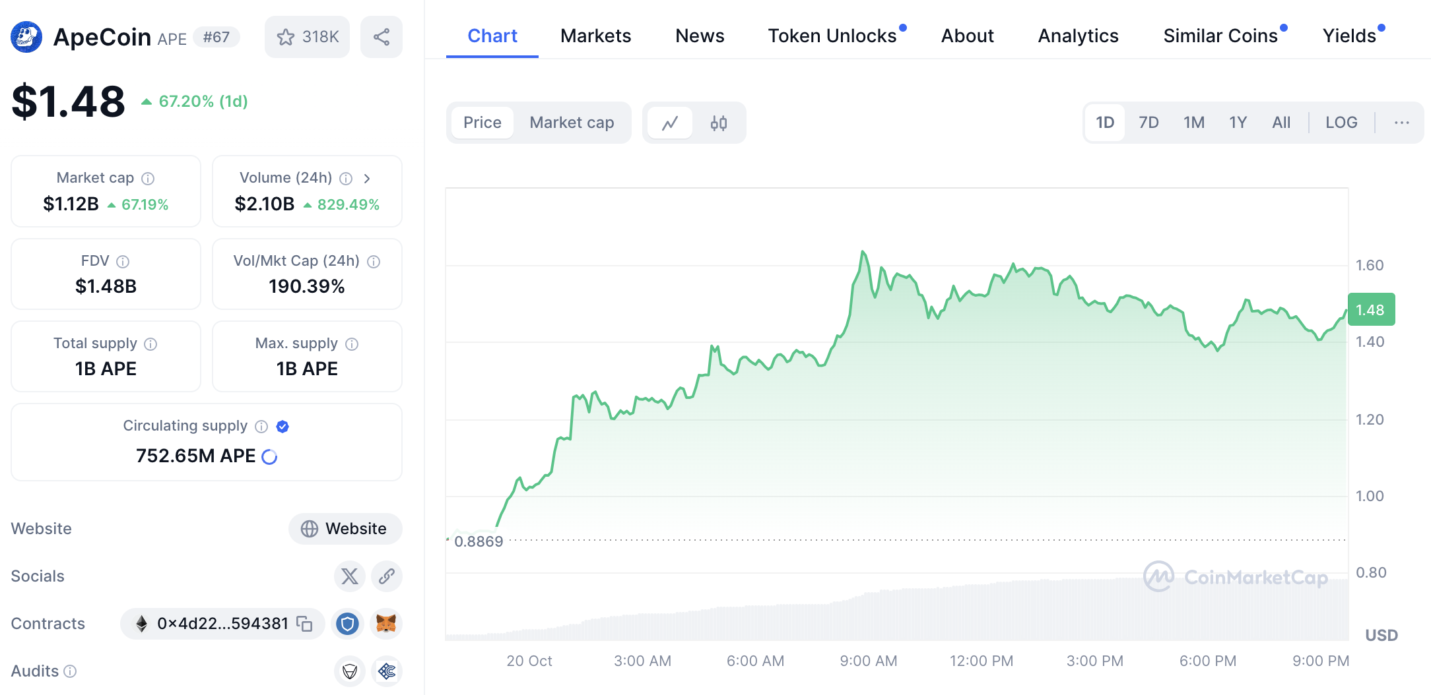Show Circulating supply info icon

click(261, 427)
